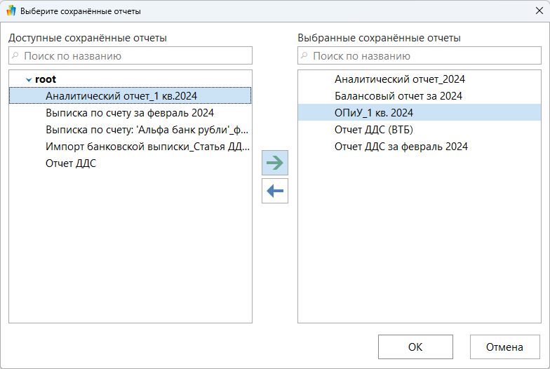Select 'ОПиУ_1 кв. 2024' in selected reports
Viewport: 550px width, 369px height.
pos(373,112)
